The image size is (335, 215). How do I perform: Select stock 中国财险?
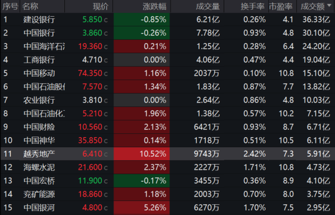(39, 127)
